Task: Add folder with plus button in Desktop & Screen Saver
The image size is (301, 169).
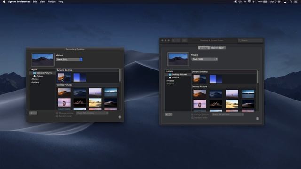Action: click(166, 115)
